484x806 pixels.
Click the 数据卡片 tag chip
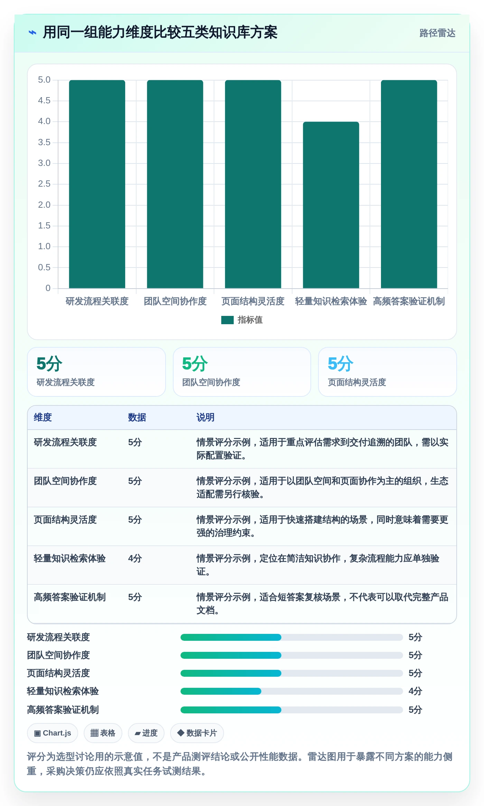tap(197, 733)
